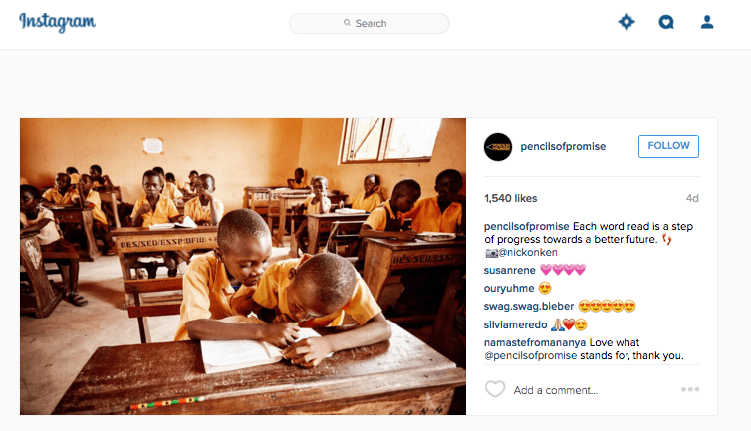Viewport: 751px width, 431px height.
Task: Click the classroom post photo
Action: point(243,266)
